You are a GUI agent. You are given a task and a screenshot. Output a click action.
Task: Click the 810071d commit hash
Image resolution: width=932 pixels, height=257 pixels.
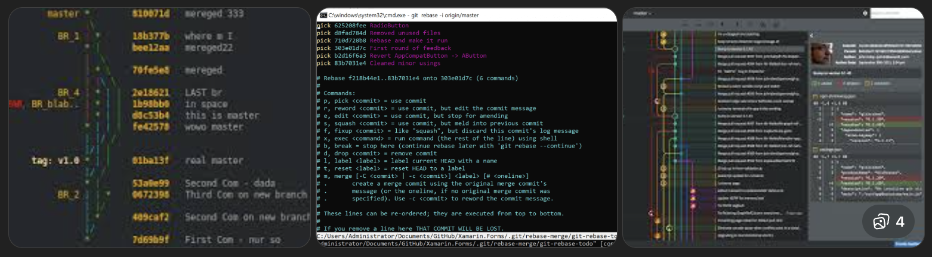coord(151,13)
